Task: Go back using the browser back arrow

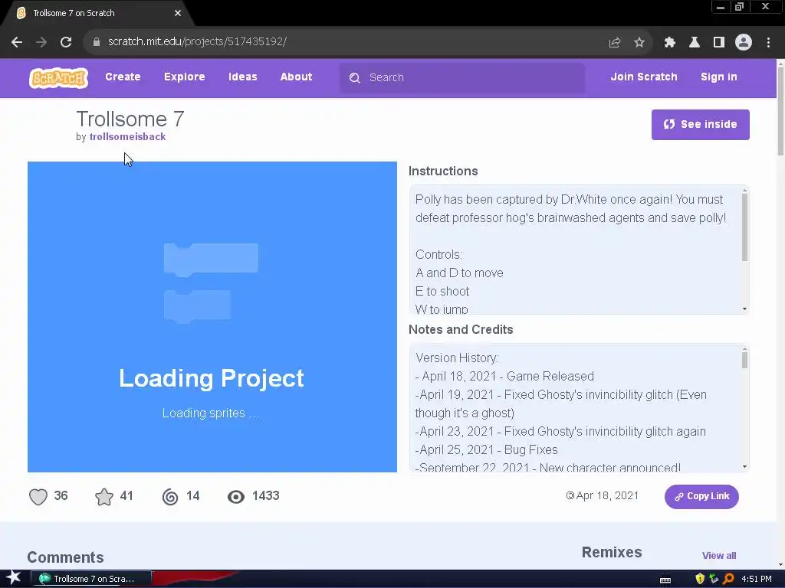Action: 17,42
